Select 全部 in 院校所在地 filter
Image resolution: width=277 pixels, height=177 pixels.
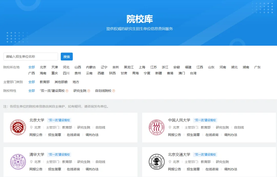click(x=32, y=67)
